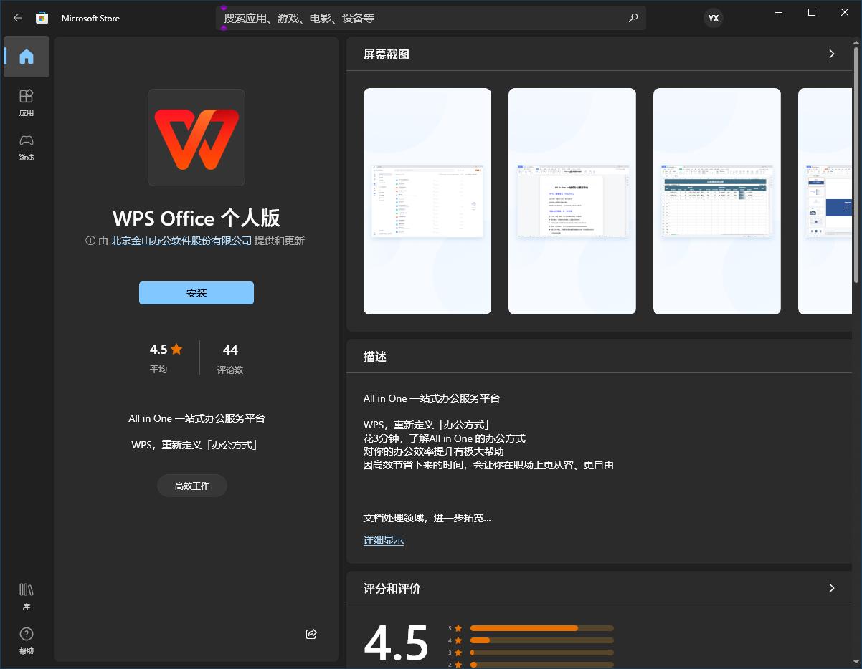Open the 游戏 games section
This screenshot has height=669, width=862.
click(x=27, y=148)
